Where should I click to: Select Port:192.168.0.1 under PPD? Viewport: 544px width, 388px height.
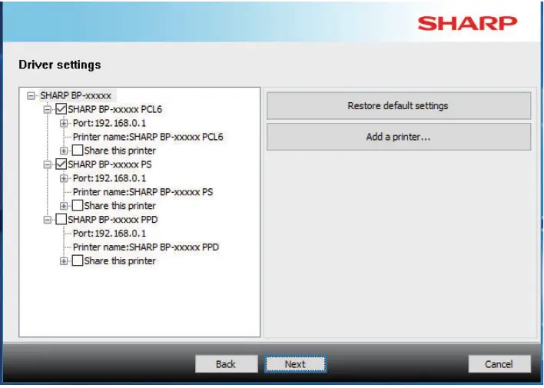click(110, 234)
